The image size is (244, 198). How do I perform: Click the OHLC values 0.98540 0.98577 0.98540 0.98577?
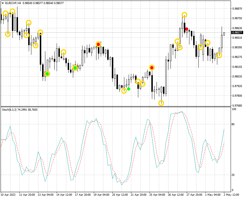[43, 3]
